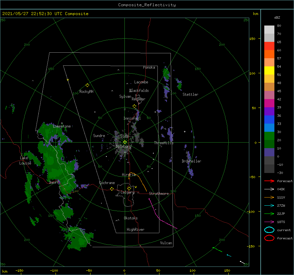Click the Innisfail label
The image size is (294, 275).
coord(132,118)
